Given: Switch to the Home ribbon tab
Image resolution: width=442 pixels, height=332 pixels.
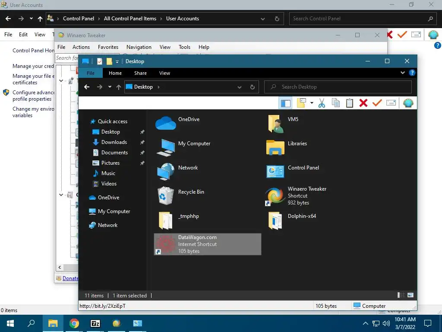Looking at the screenshot, I should 115,73.
